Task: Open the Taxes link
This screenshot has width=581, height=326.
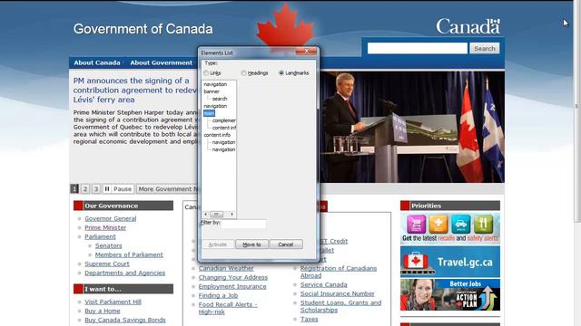Action: [309, 319]
